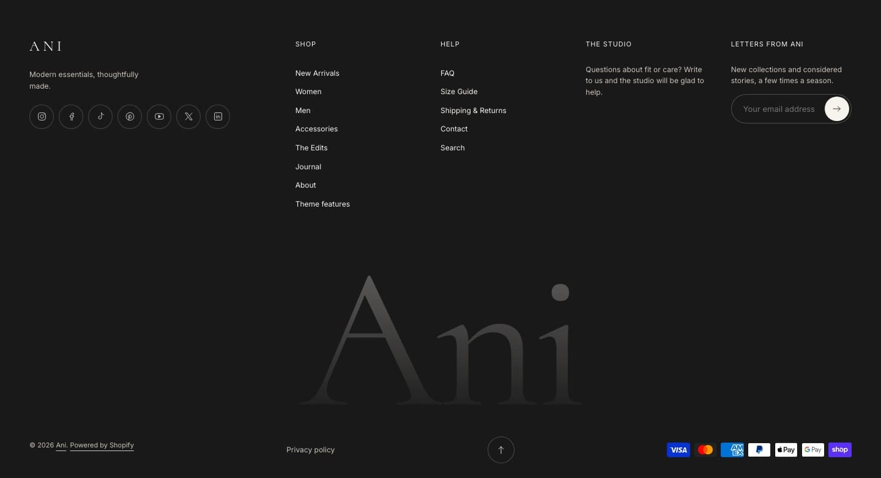Click the Visa payment icon
This screenshot has width=881, height=478.
[x=678, y=450]
